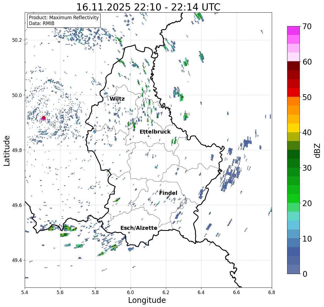Viewport: 324px width, 307px height.
Task: Click the 6.6 longitude tick label
Action: tap(237, 292)
